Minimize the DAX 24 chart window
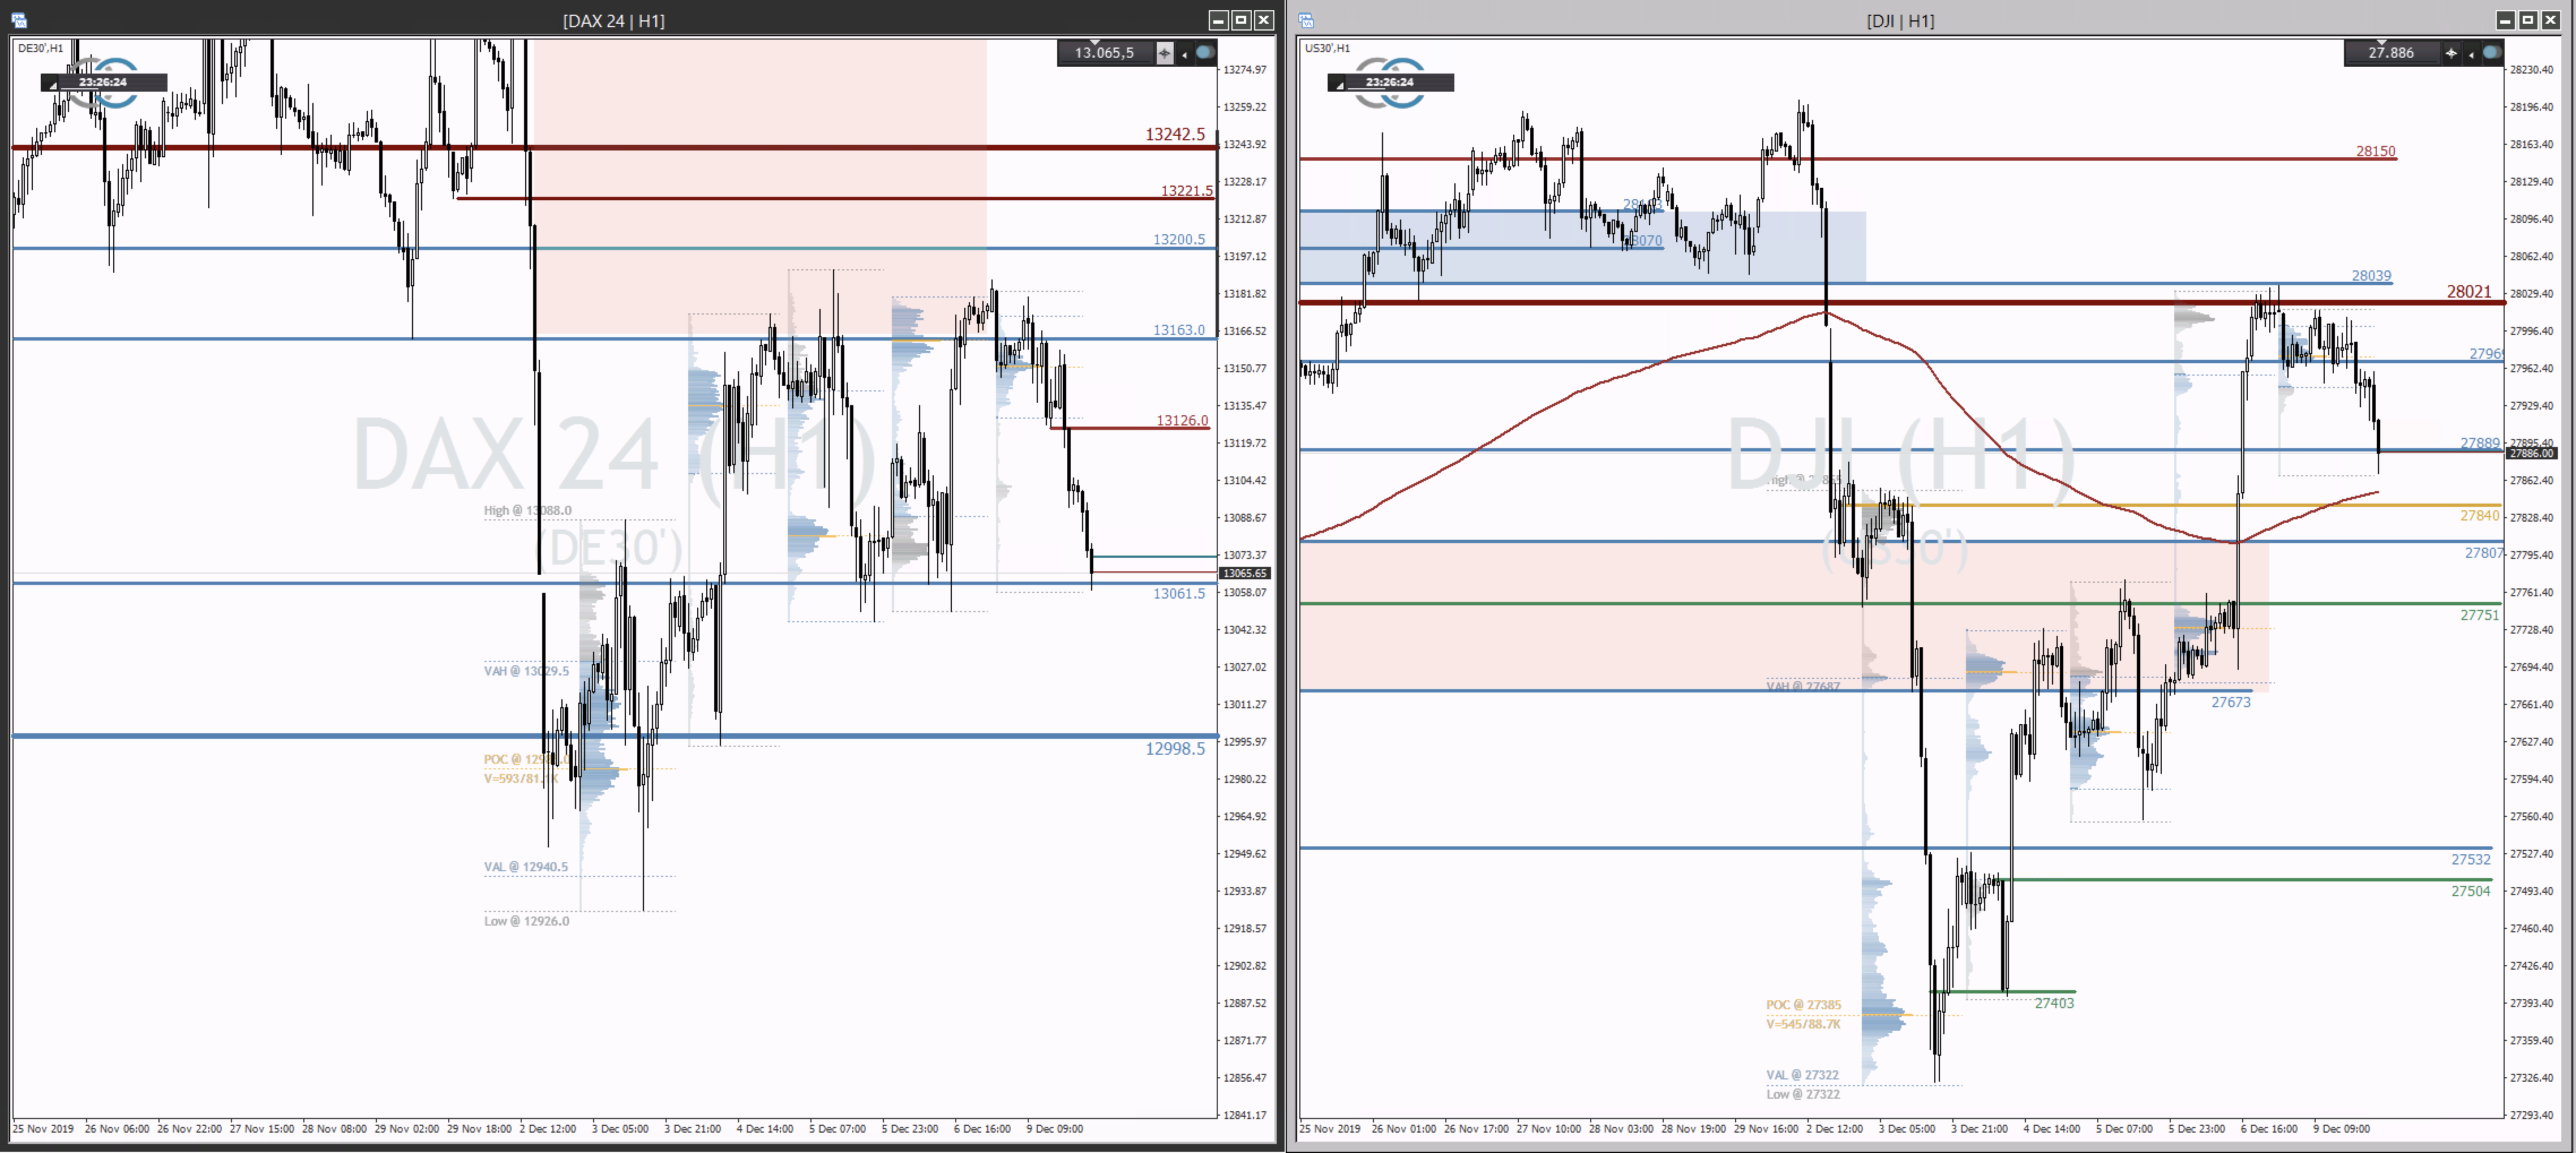The width and height of the screenshot is (2576, 1153). tap(1218, 20)
